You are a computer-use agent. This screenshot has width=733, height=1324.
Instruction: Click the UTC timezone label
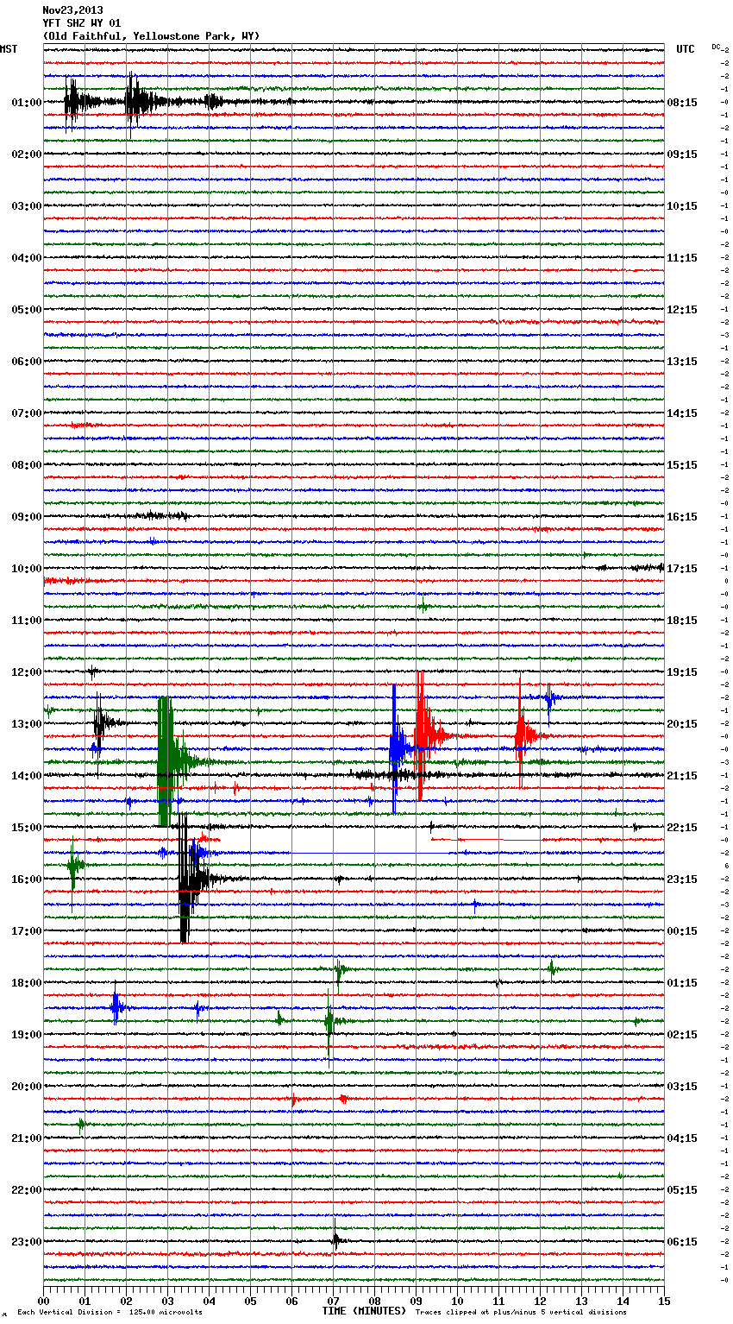[686, 49]
